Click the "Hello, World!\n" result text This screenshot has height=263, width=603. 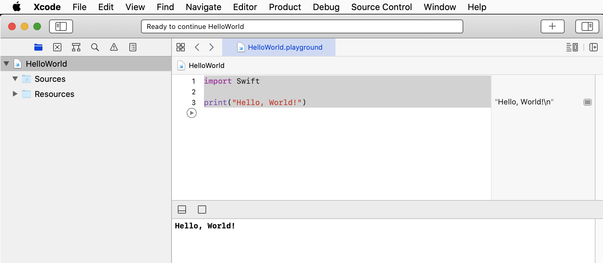[524, 102]
